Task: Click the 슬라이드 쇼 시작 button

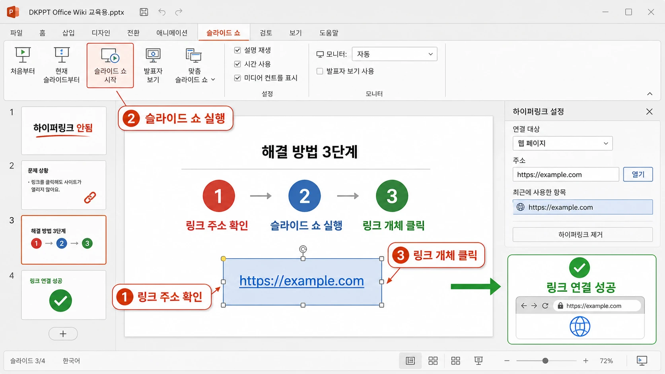Action: point(110,65)
